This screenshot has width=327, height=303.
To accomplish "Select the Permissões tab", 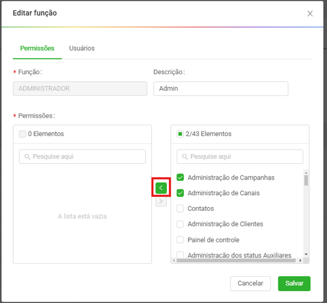I will pos(37,48).
